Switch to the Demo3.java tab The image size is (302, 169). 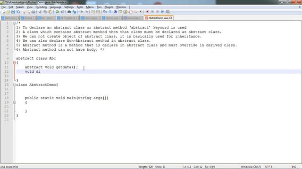pyautogui.click(x=133, y=18)
